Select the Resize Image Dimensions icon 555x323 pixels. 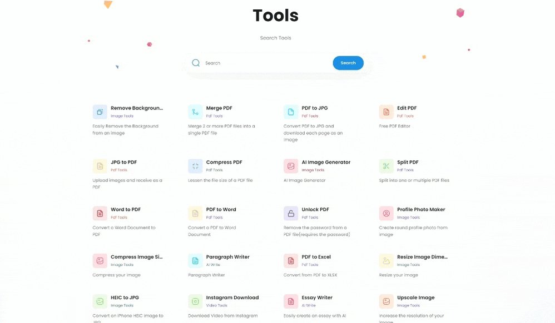pos(386,260)
